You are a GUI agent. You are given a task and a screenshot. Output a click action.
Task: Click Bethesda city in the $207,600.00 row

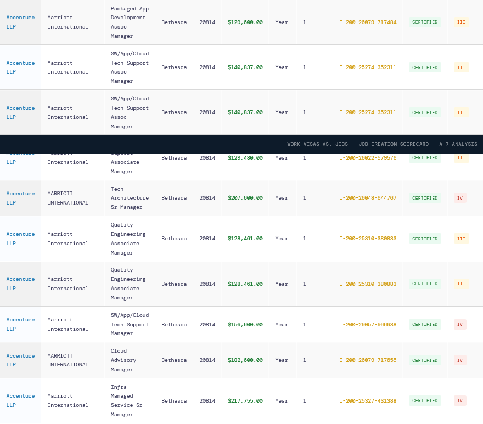click(174, 198)
